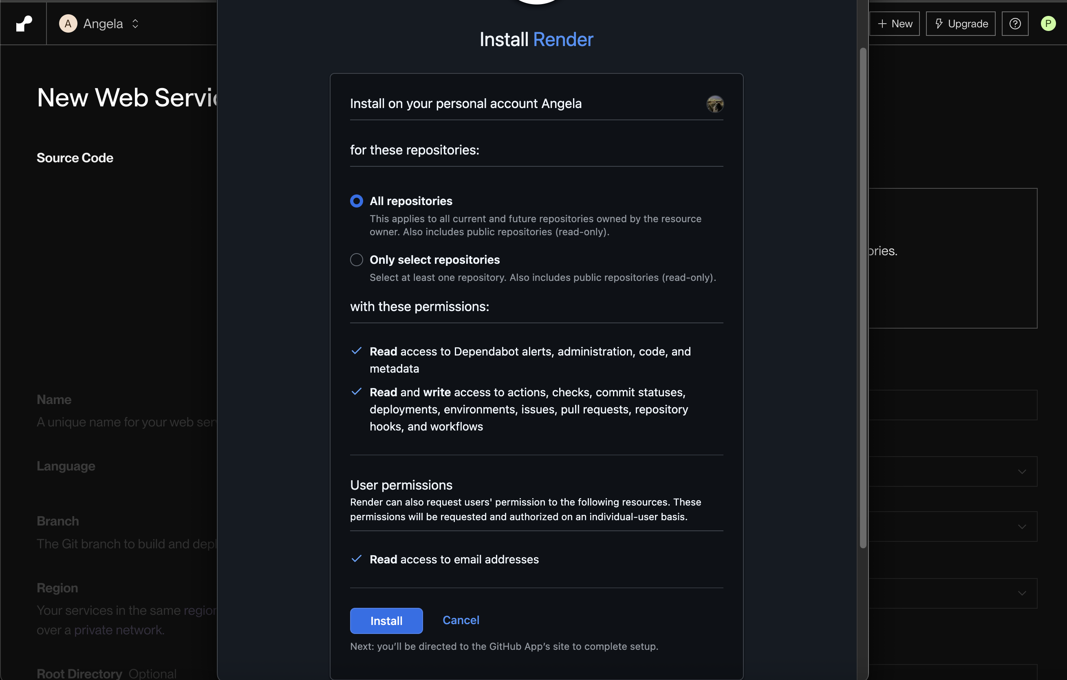The image size is (1067, 680).
Task: Open the Region dropdown chevron
Action: pos(1022,593)
